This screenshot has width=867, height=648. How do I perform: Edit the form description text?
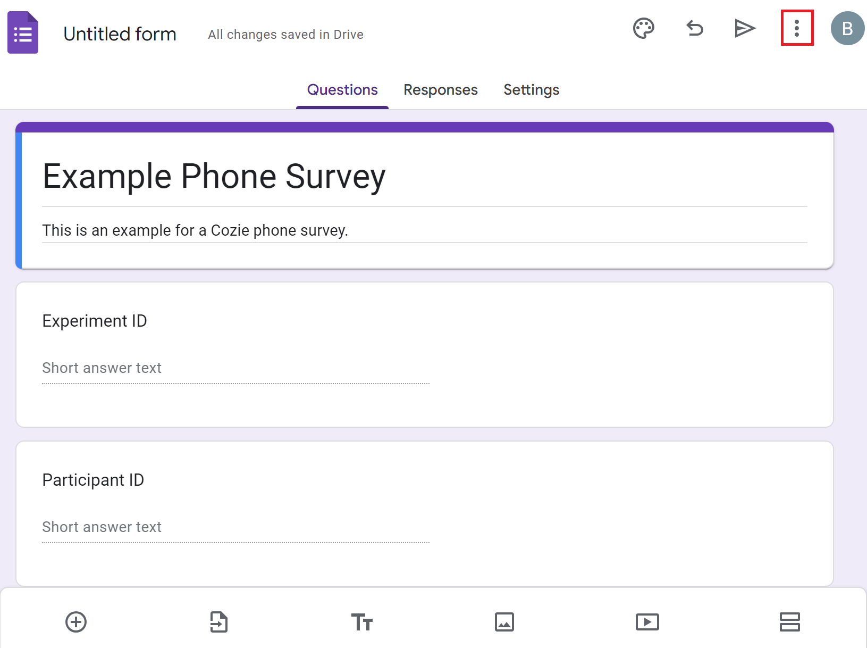pos(195,230)
